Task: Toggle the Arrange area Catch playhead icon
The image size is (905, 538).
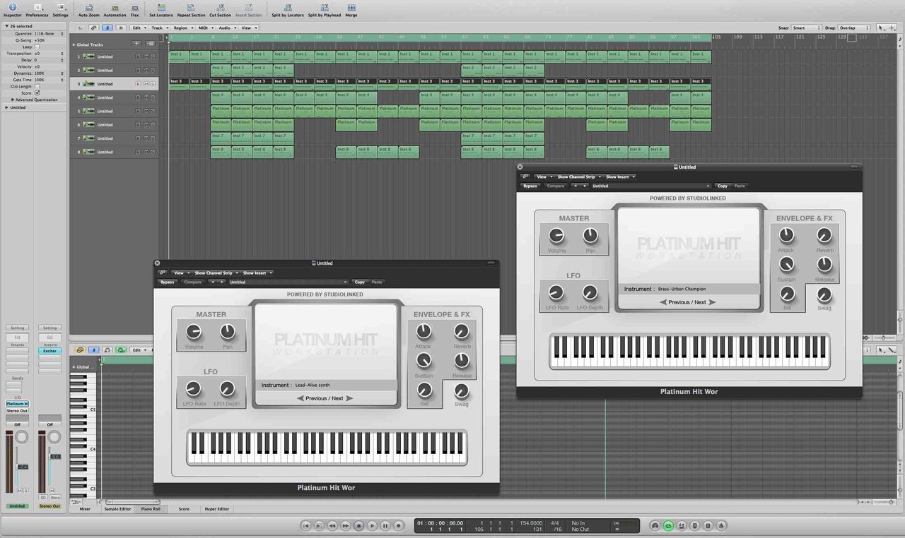Action: (x=107, y=28)
